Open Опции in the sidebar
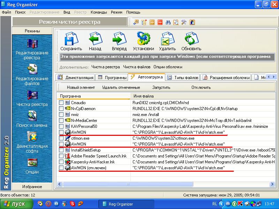The height and width of the screenshot is (209, 279). [x=32, y=166]
